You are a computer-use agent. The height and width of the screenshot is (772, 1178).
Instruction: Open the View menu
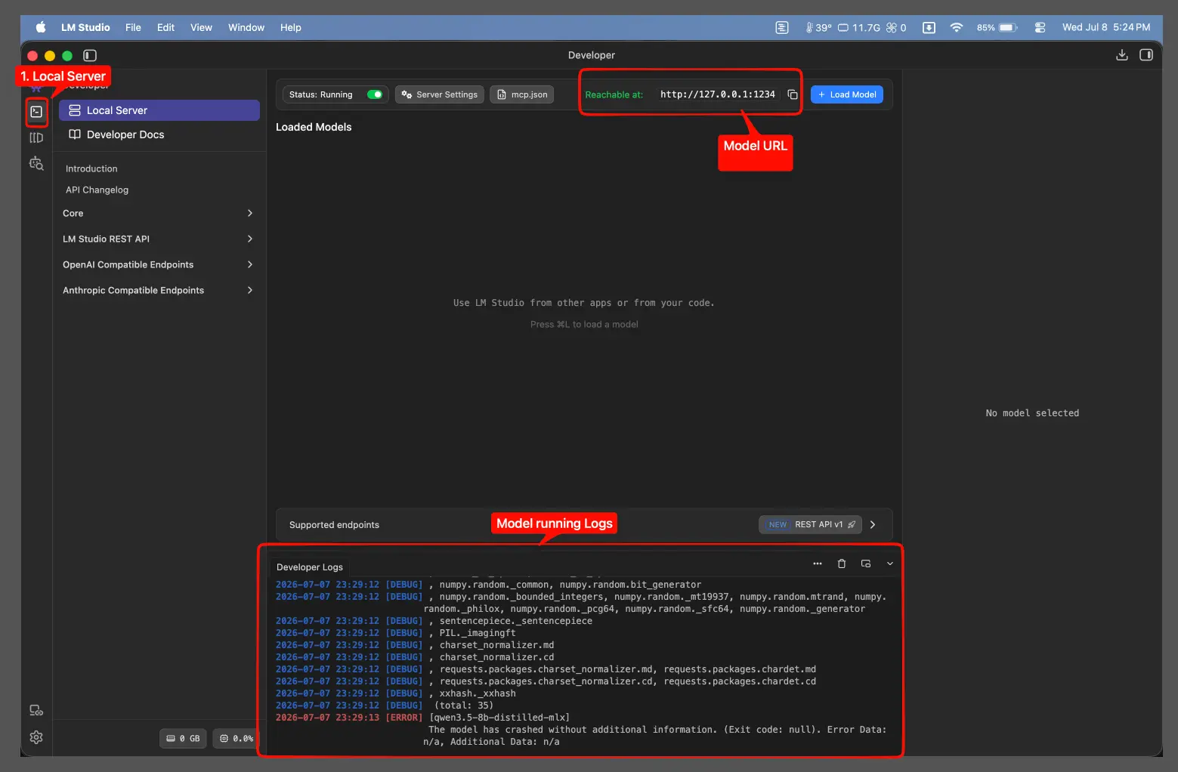[201, 27]
